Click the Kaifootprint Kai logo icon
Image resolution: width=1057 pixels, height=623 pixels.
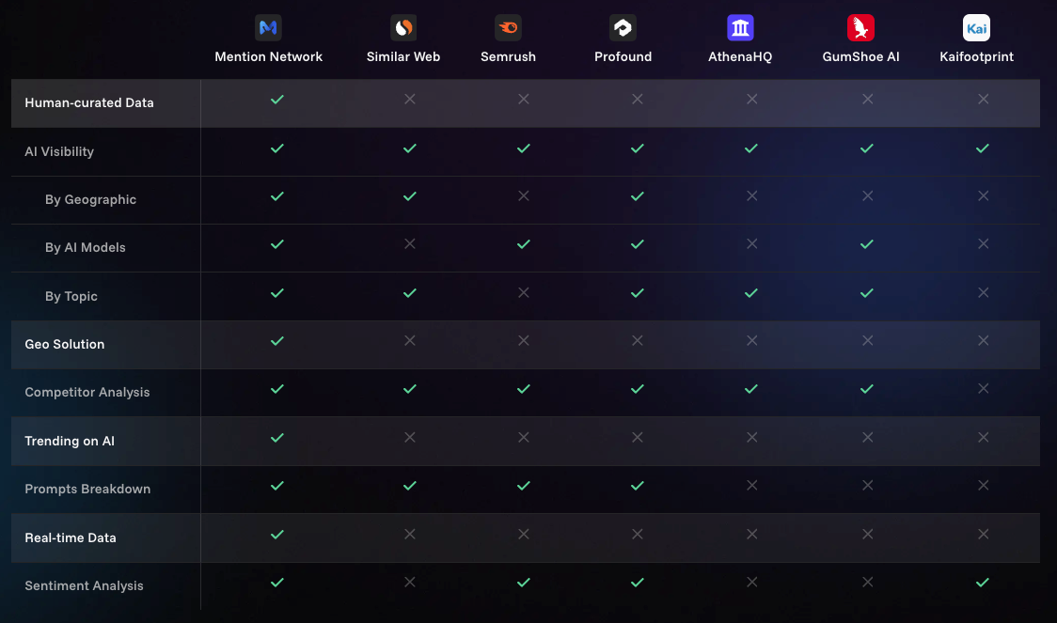click(976, 28)
